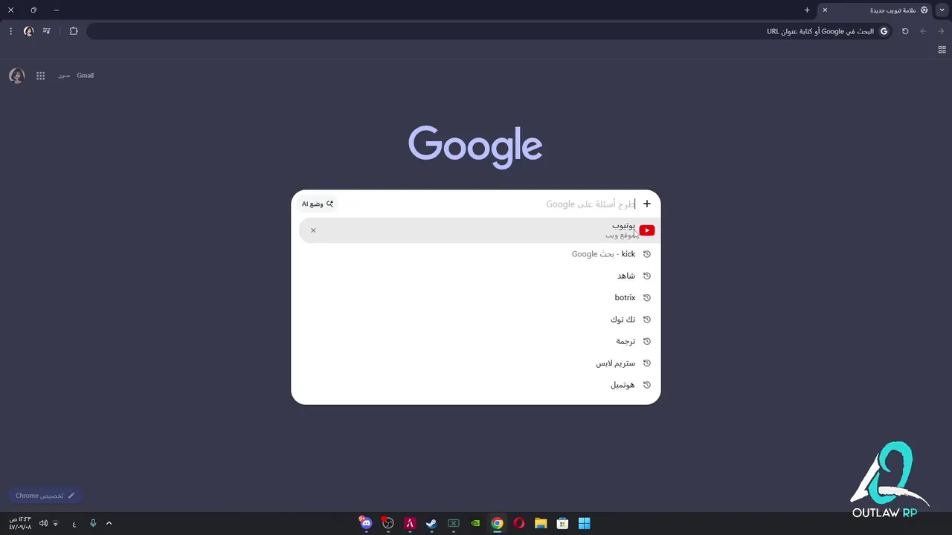The height and width of the screenshot is (535, 952).
Task: Select the 'تك توك' suggestion
Action: [476, 320]
